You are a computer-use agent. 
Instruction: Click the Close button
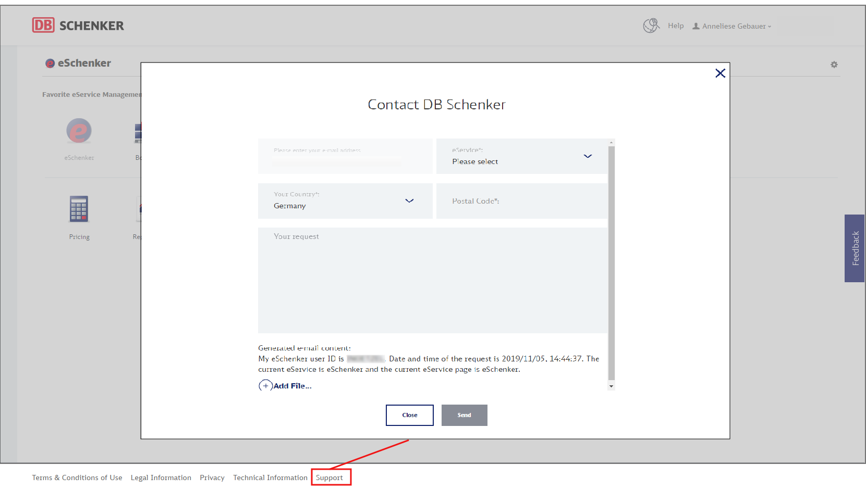tap(410, 415)
